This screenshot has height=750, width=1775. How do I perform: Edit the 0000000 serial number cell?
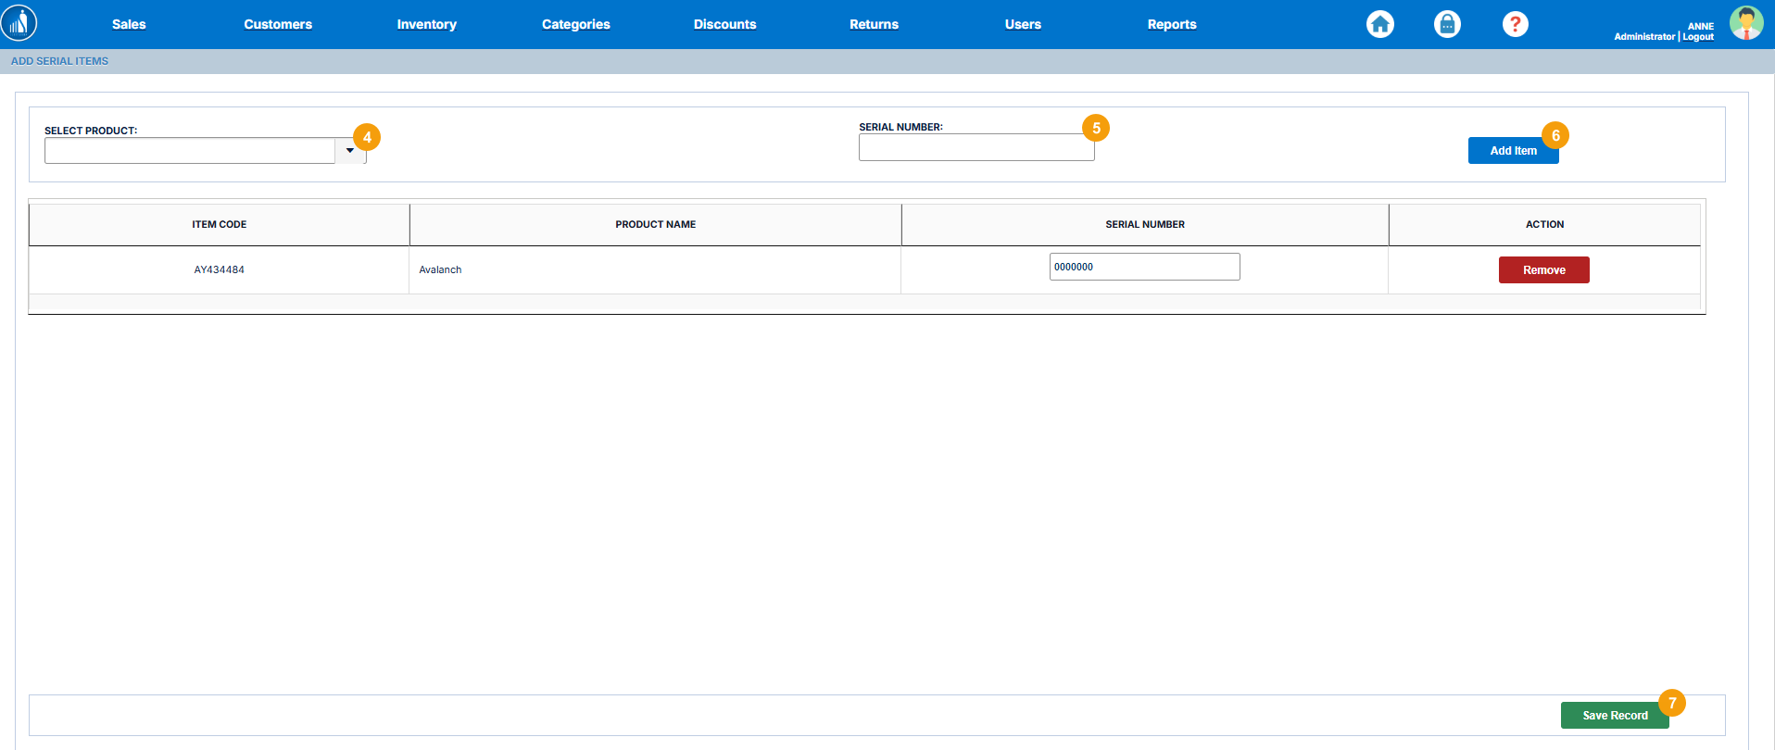(x=1144, y=267)
